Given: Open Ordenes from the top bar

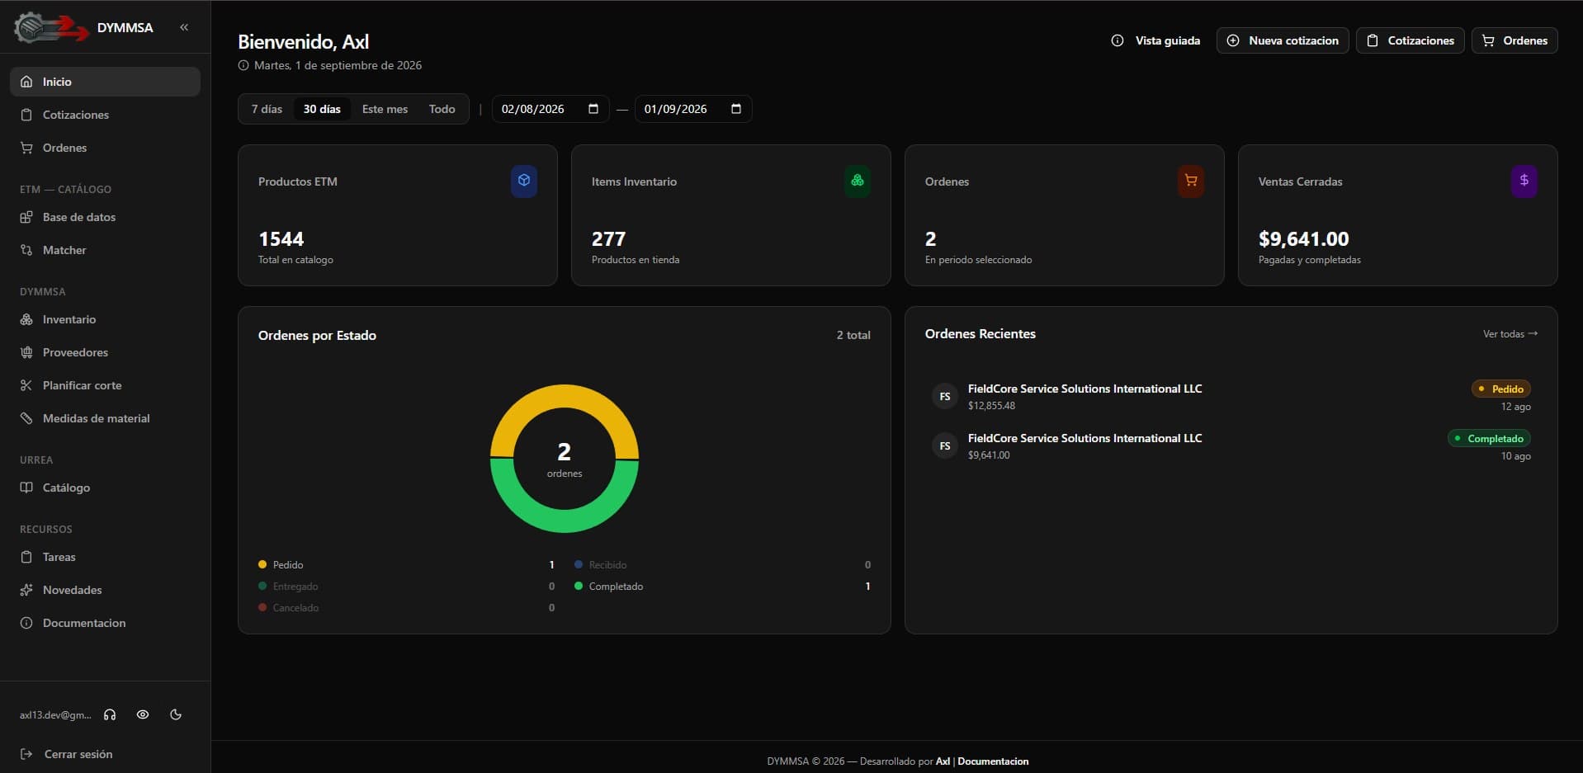Looking at the screenshot, I should [1514, 40].
